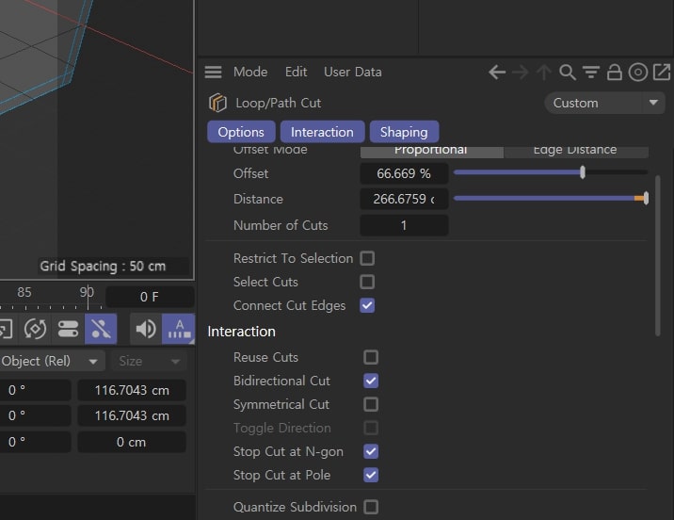Disable Bidirectional Cut checkbox
Screen dimensions: 674x520
tap(371, 381)
